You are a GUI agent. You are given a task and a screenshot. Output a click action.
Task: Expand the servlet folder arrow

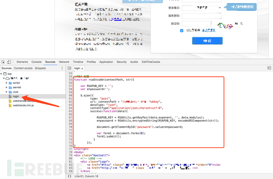[7, 87]
